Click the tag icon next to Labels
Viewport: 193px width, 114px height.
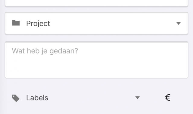[x=16, y=98]
